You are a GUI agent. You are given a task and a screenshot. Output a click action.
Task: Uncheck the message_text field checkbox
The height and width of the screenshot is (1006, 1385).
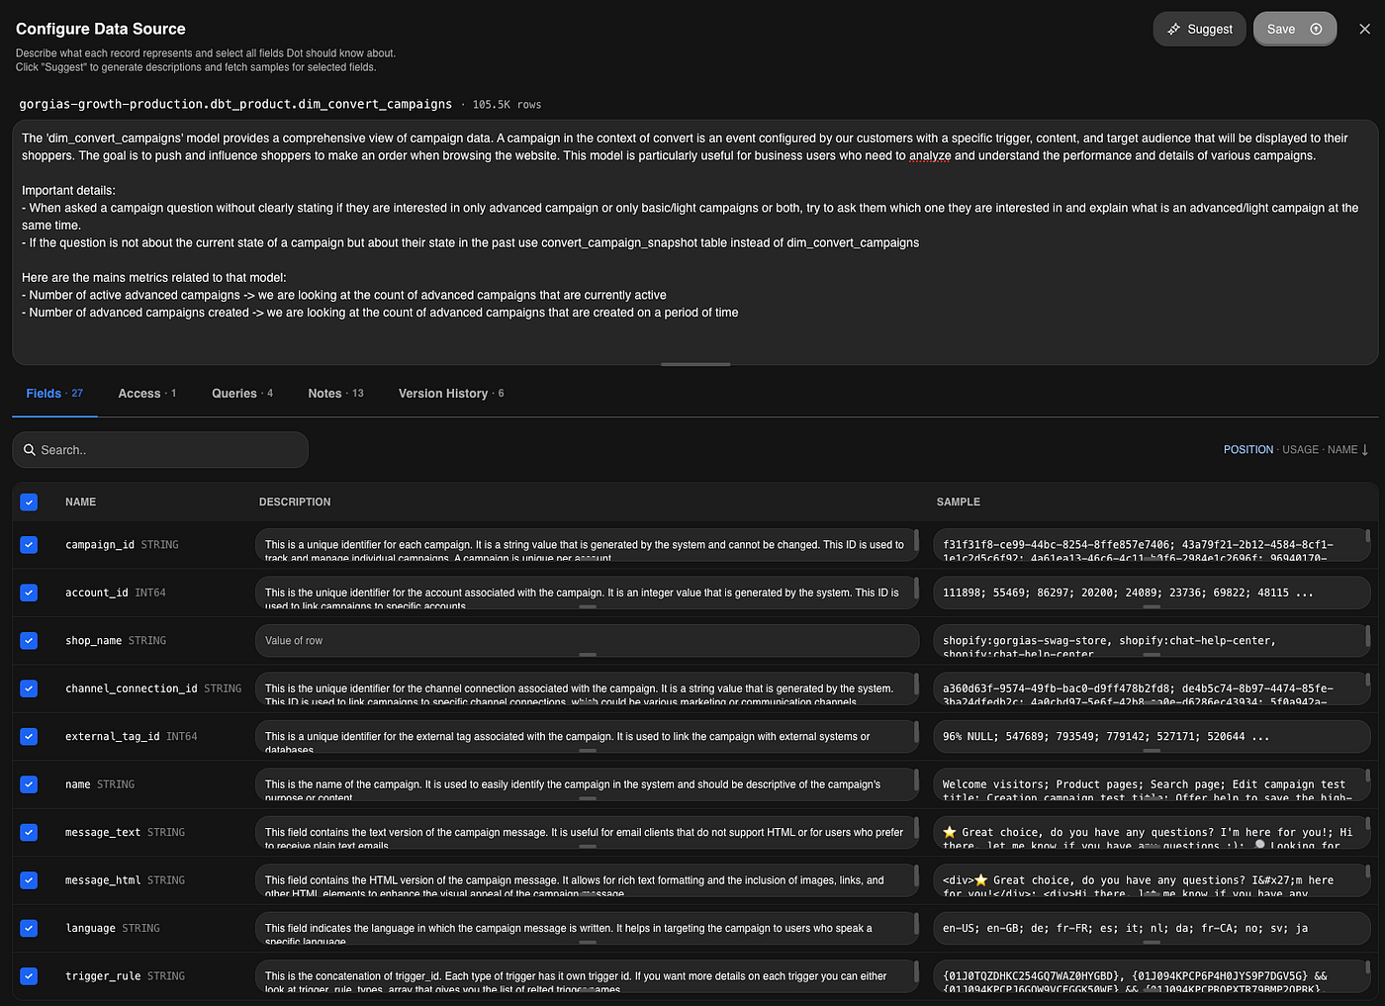pyautogui.click(x=29, y=833)
